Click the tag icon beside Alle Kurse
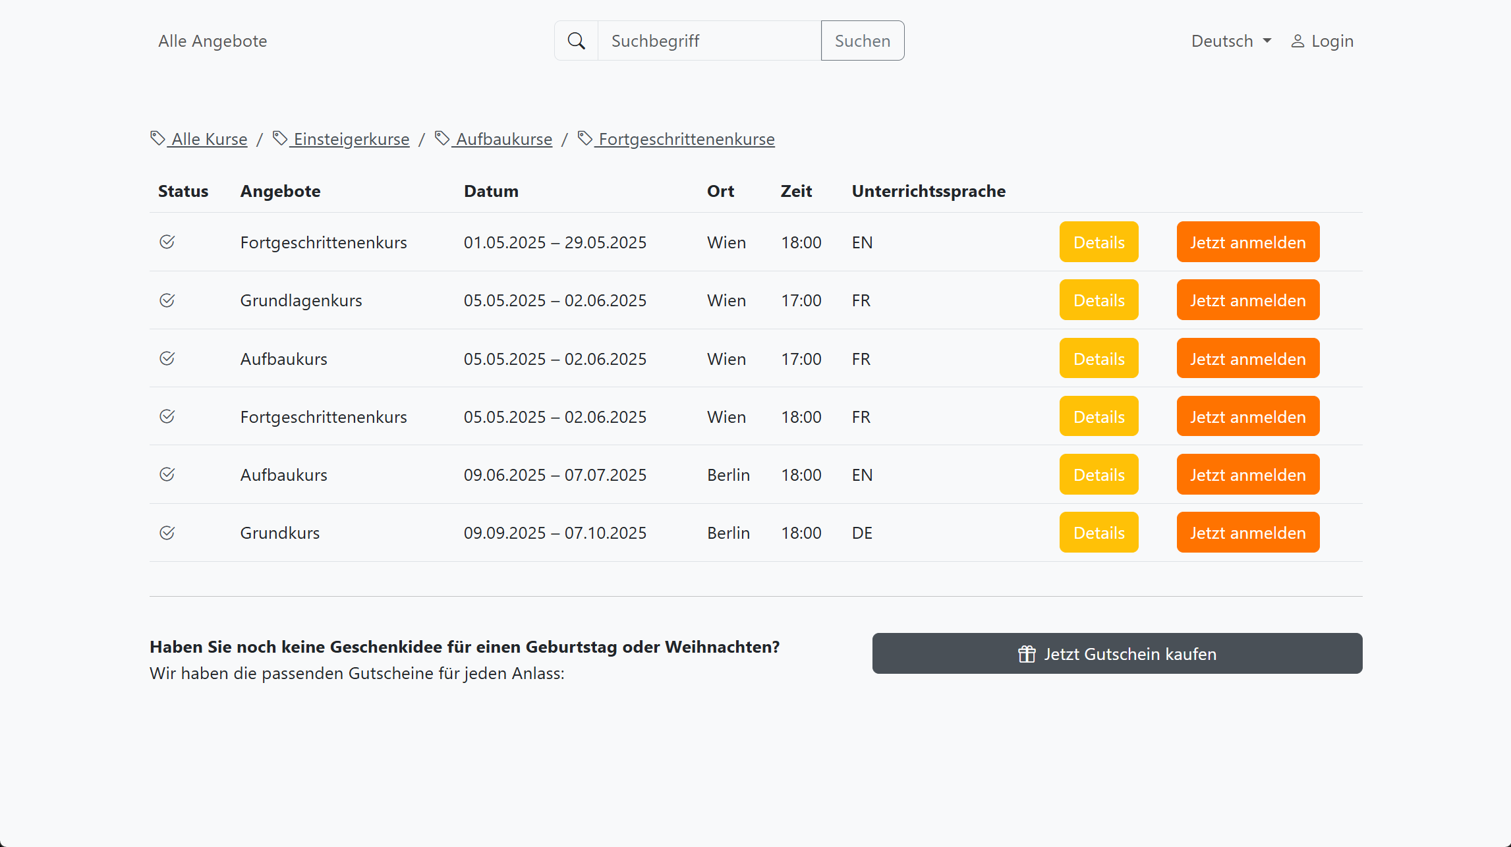 (x=157, y=138)
